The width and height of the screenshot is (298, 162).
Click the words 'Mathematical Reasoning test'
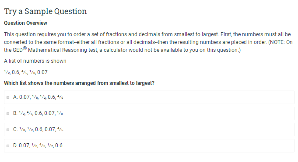63,50
